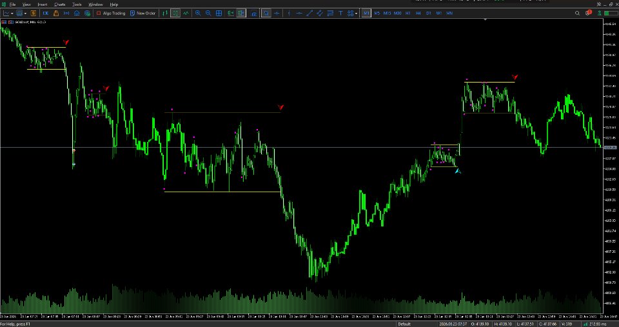This screenshot has width=619, height=327.
Task: Click the signals radio-wave icon
Action: 66,13
